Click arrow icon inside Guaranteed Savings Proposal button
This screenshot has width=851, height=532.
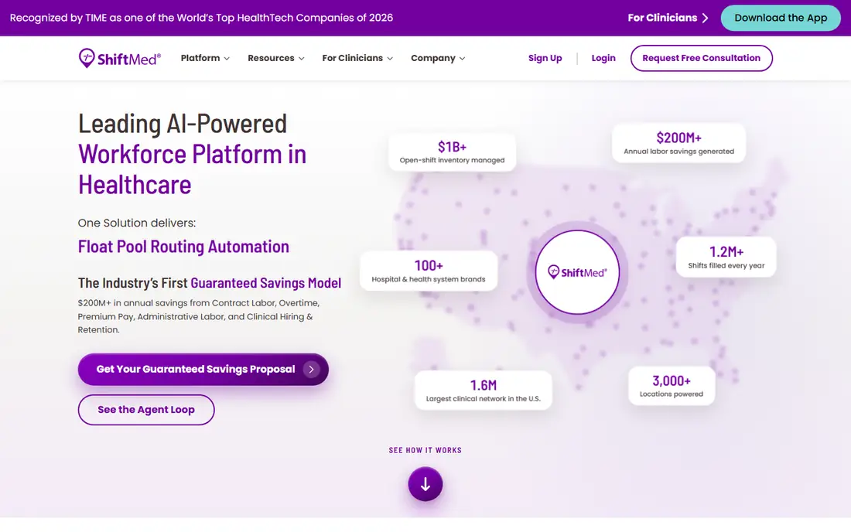tap(311, 370)
